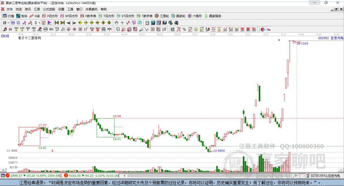Open the 六角形 hexagon tool
The image size is (344, 186).
pyautogui.click(x=195, y=16)
